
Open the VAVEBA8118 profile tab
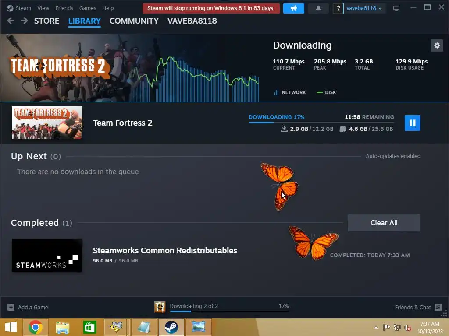coord(192,21)
